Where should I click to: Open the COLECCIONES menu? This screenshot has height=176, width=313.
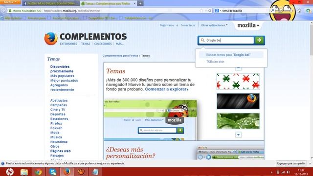(x=103, y=44)
